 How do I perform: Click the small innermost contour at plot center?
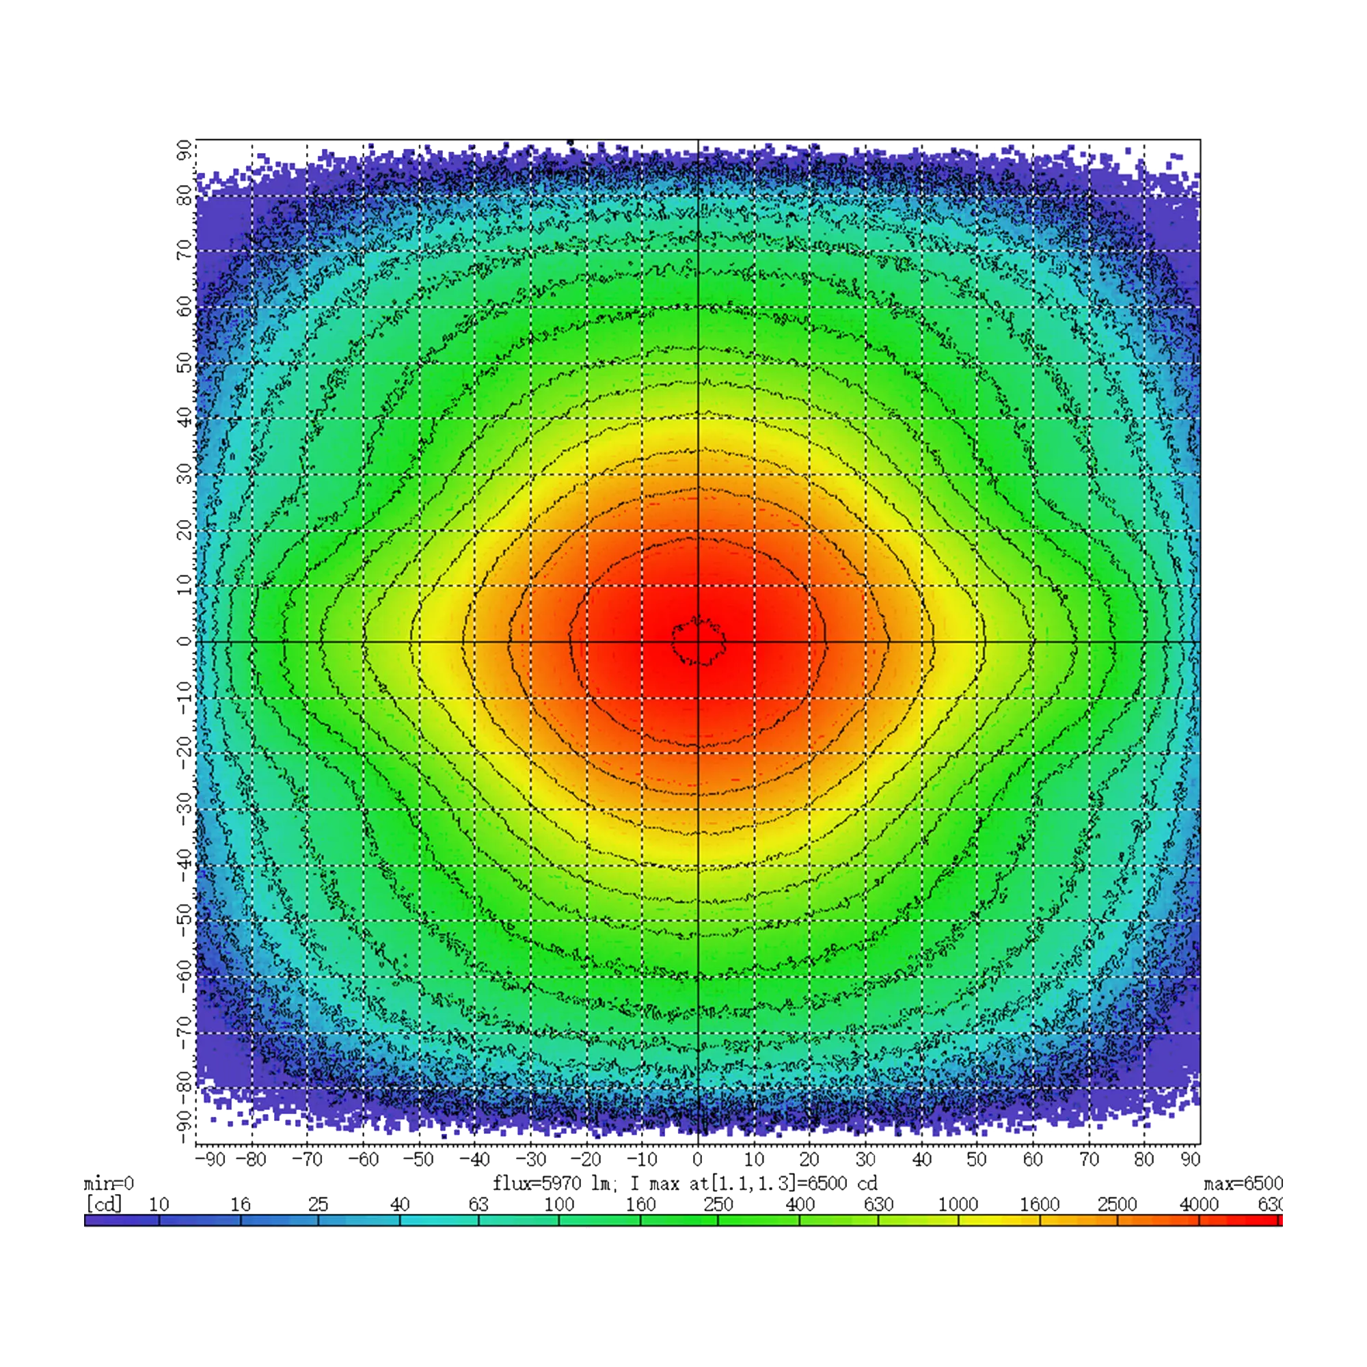699,640
